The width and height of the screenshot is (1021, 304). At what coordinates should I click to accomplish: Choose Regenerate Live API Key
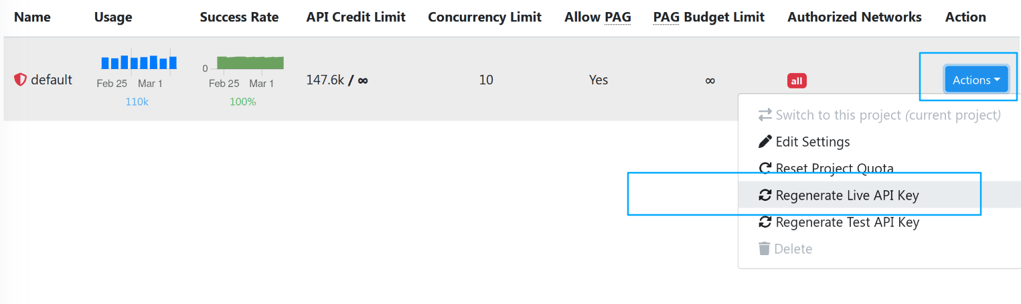click(847, 196)
